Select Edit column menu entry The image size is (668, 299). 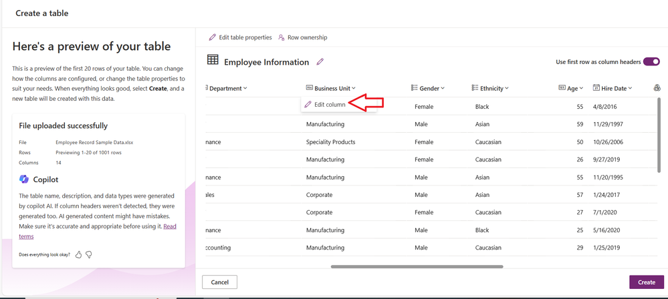coord(339,105)
